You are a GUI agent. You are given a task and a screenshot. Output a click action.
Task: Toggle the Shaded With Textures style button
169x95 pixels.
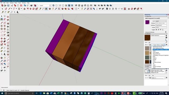click(69, 5)
